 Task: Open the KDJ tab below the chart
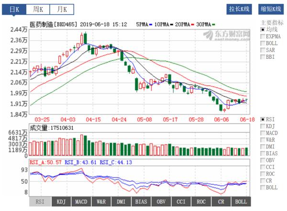coord(61,201)
